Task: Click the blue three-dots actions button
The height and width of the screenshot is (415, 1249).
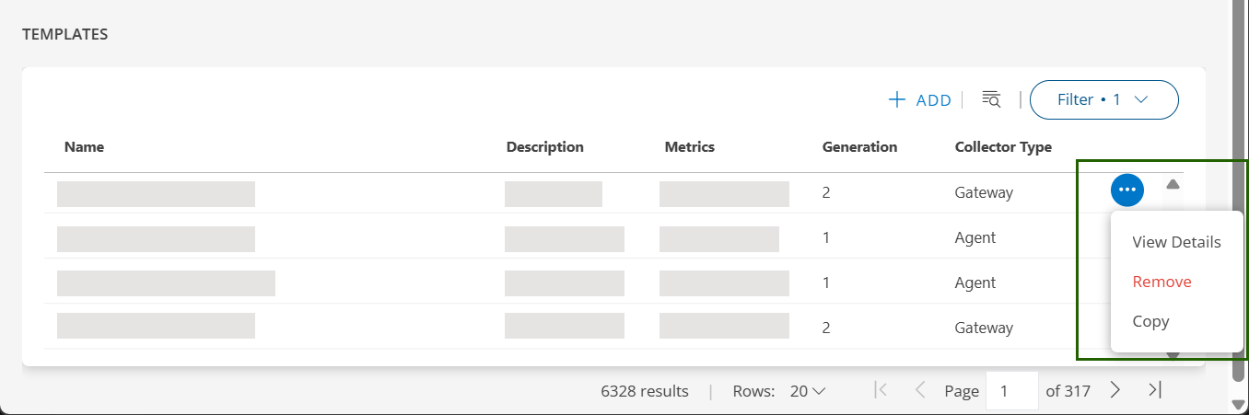Action: pyautogui.click(x=1127, y=190)
